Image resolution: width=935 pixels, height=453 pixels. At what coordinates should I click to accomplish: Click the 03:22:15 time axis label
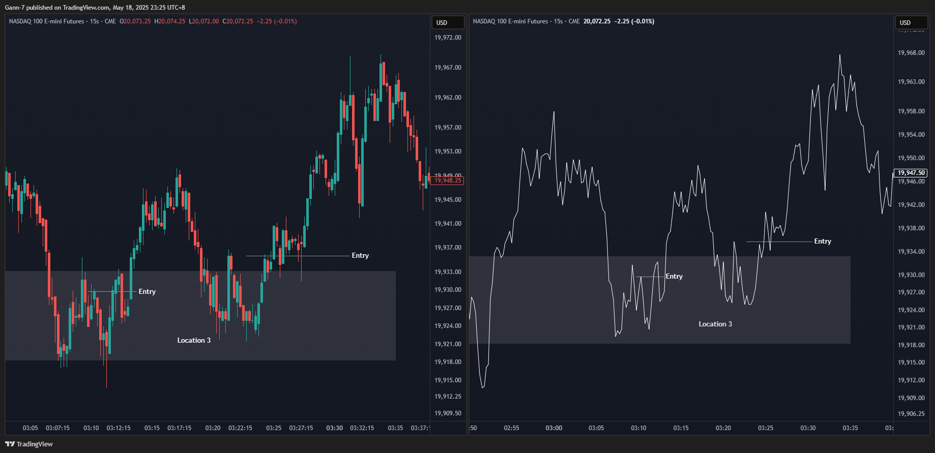240,428
